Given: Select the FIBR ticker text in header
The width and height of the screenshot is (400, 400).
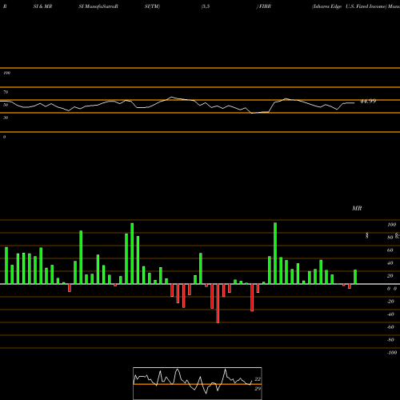Looking at the screenshot, I should pos(265,6).
